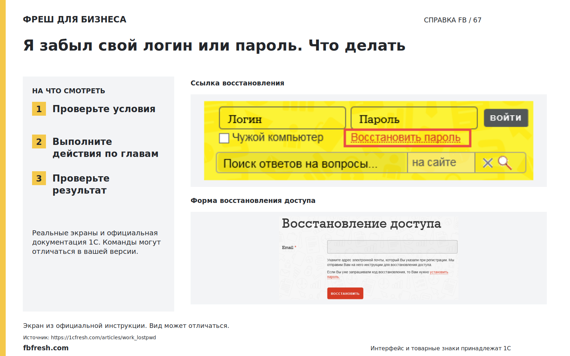The width and height of the screenshot is (570, 356).
Task: Click the 'Восстановить пароль' link
Action: (406, 137)
